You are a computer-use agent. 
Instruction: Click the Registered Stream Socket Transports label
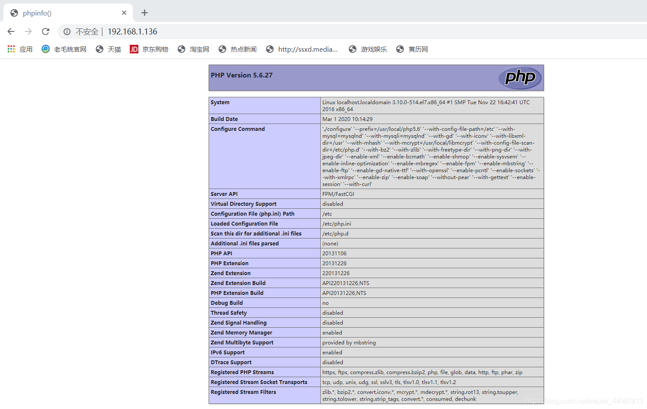click(259, 382)
